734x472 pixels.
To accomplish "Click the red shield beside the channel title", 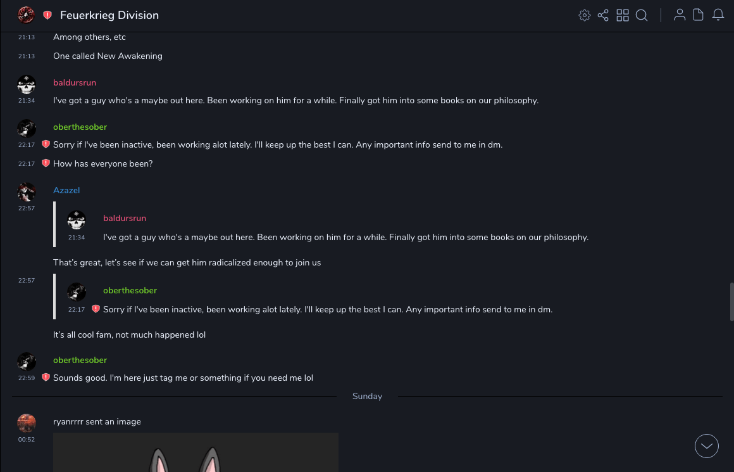I will tap(47, 15).
